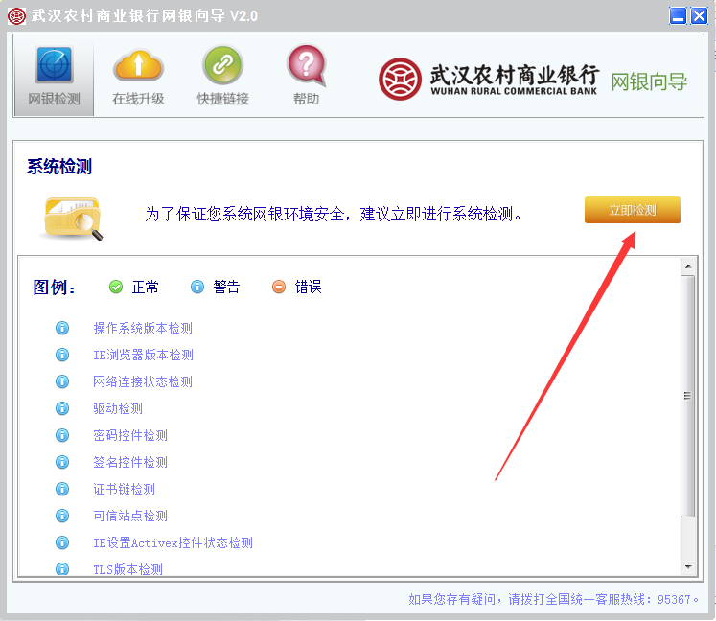
Task: Click the 网银向导 green title text
Action: click(649, 82)
